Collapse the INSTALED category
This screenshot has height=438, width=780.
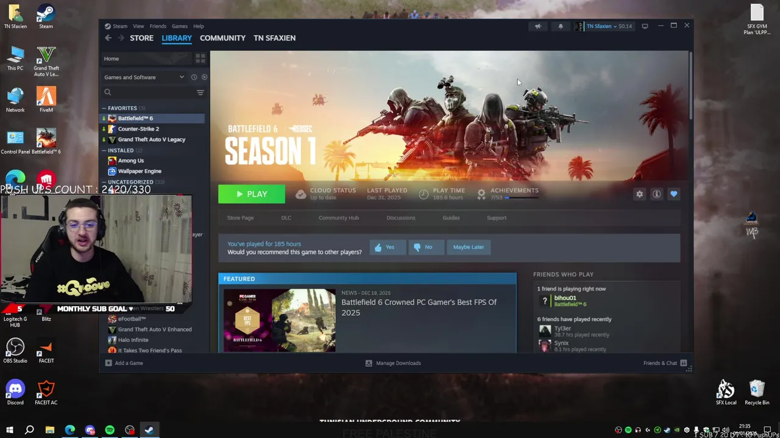121,150
